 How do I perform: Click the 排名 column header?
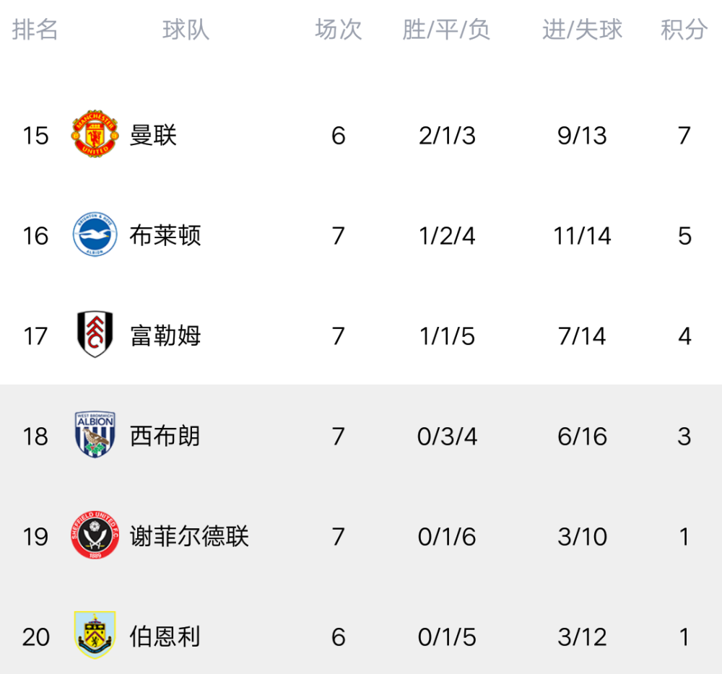pyautogui.click(x=35, y=30)
